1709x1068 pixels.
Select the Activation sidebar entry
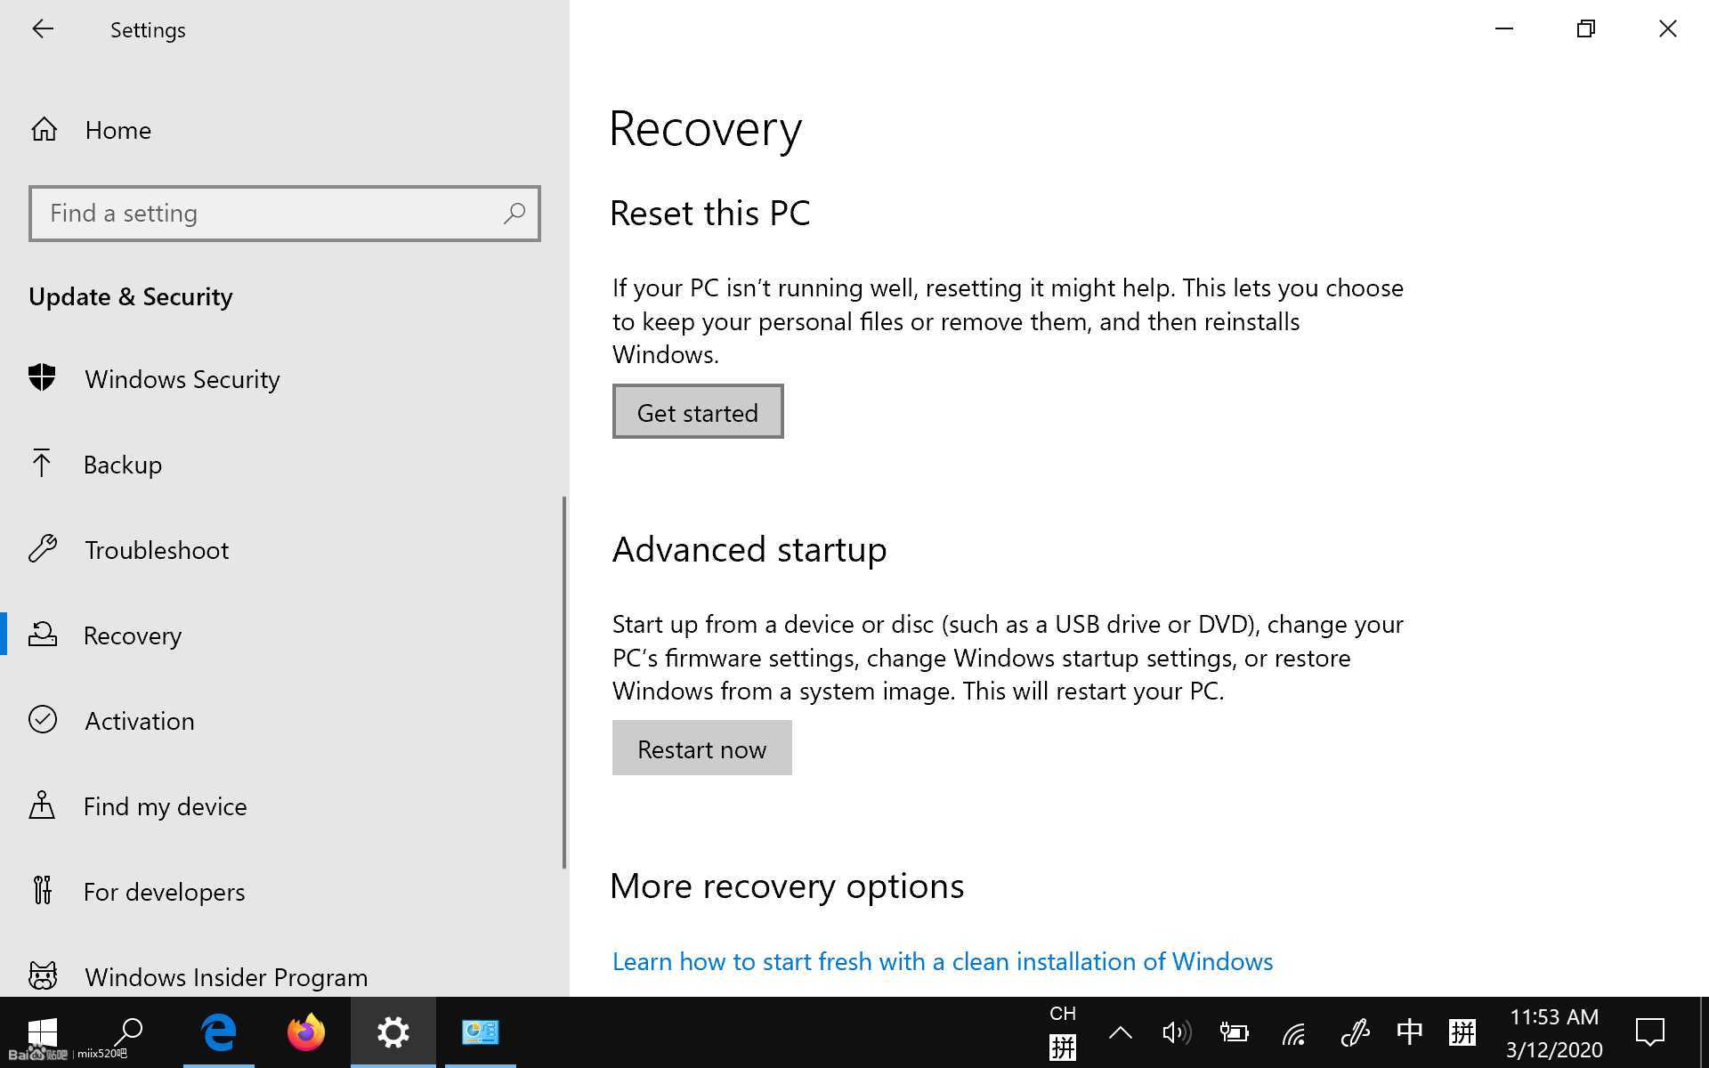pos(139,721)
